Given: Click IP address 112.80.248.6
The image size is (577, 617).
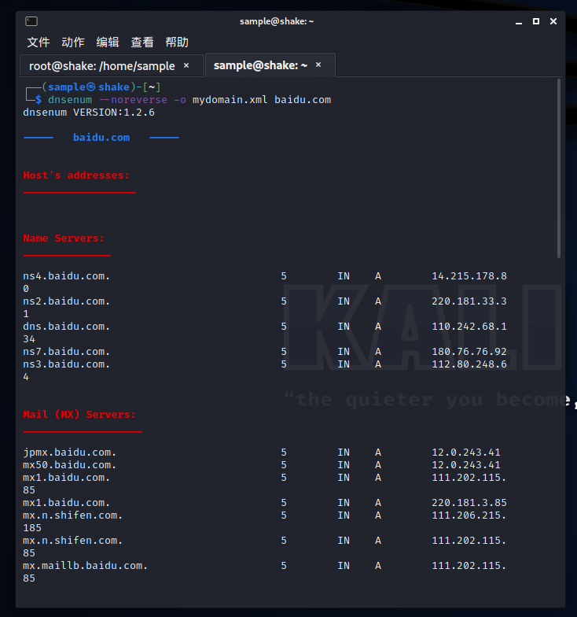Looking at the screenshot, I should tap(469, 364).
